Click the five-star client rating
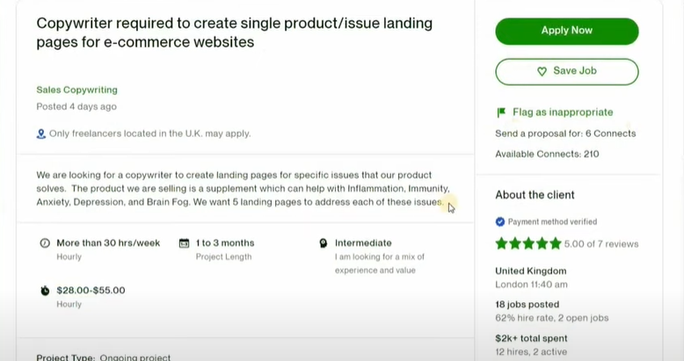Screen dimensions: 684x361 pos(528,243)
